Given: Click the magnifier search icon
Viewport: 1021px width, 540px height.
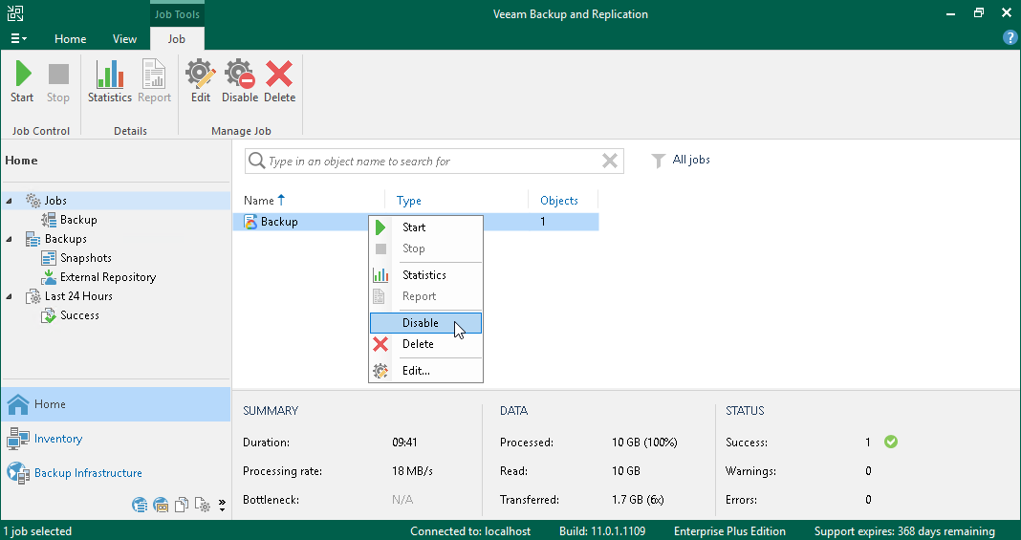Looking at the screenshot, I should point(256,161).
